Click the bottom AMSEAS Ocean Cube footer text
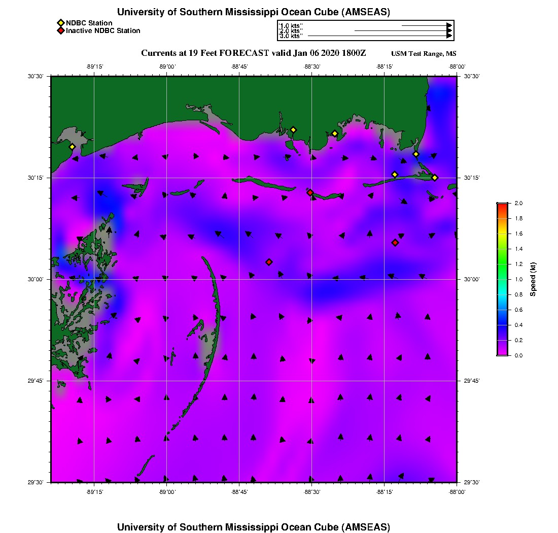This screenshot has height=533, width=558. click(x=254, y=527)
